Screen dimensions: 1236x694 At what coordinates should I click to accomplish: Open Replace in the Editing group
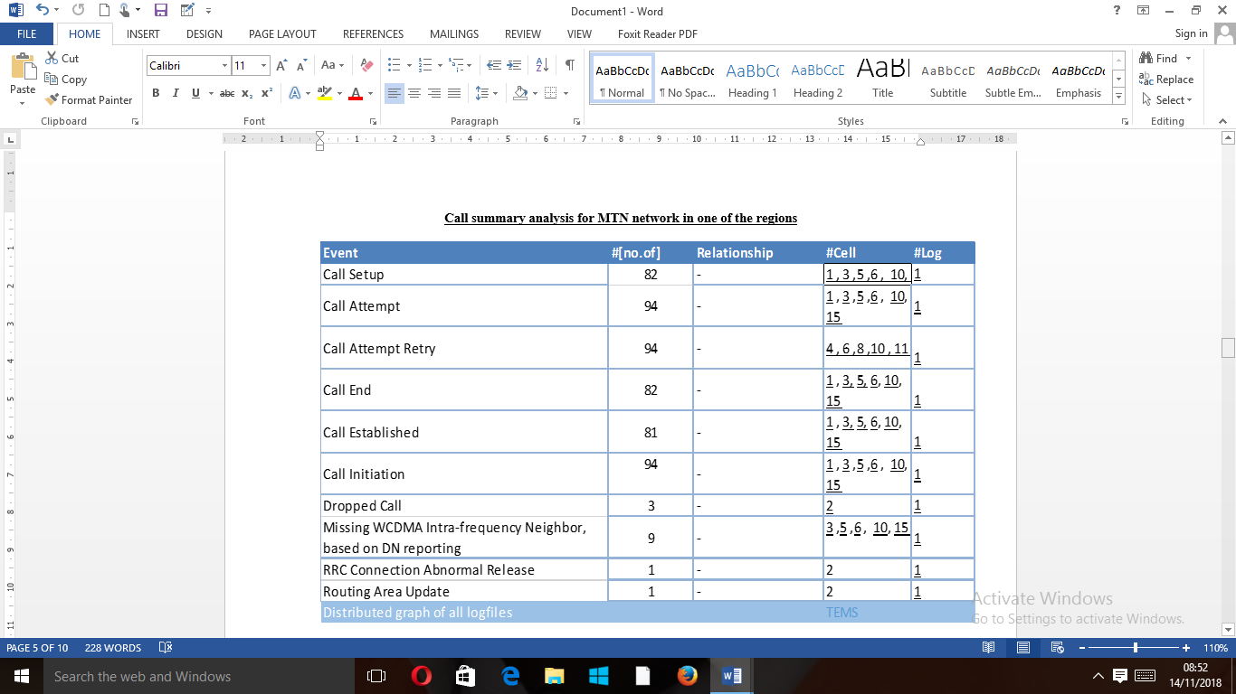[x=1167, y=79]
